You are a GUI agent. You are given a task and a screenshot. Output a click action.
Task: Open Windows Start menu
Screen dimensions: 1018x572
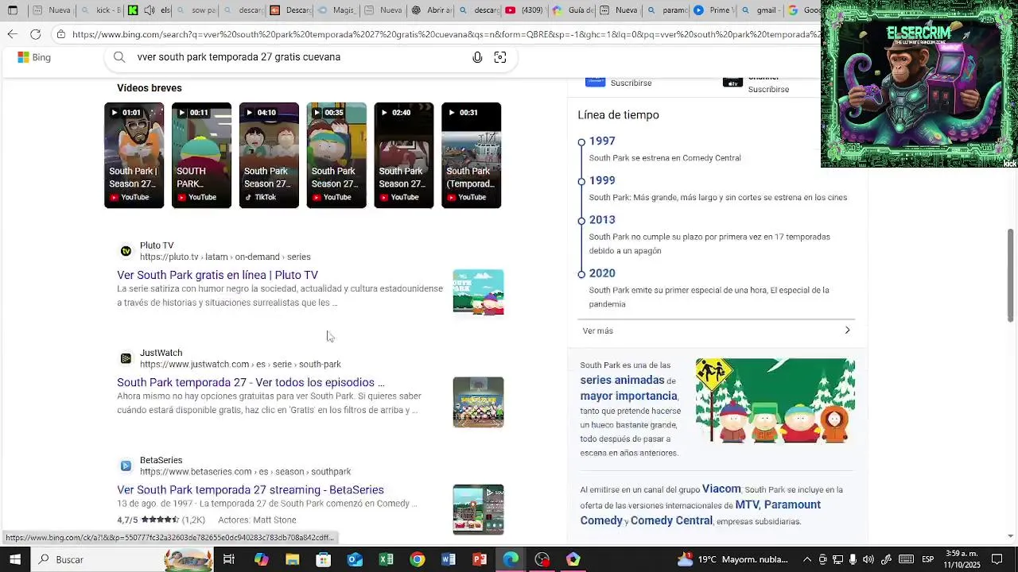pyautogui.click(x=15, y=559)
